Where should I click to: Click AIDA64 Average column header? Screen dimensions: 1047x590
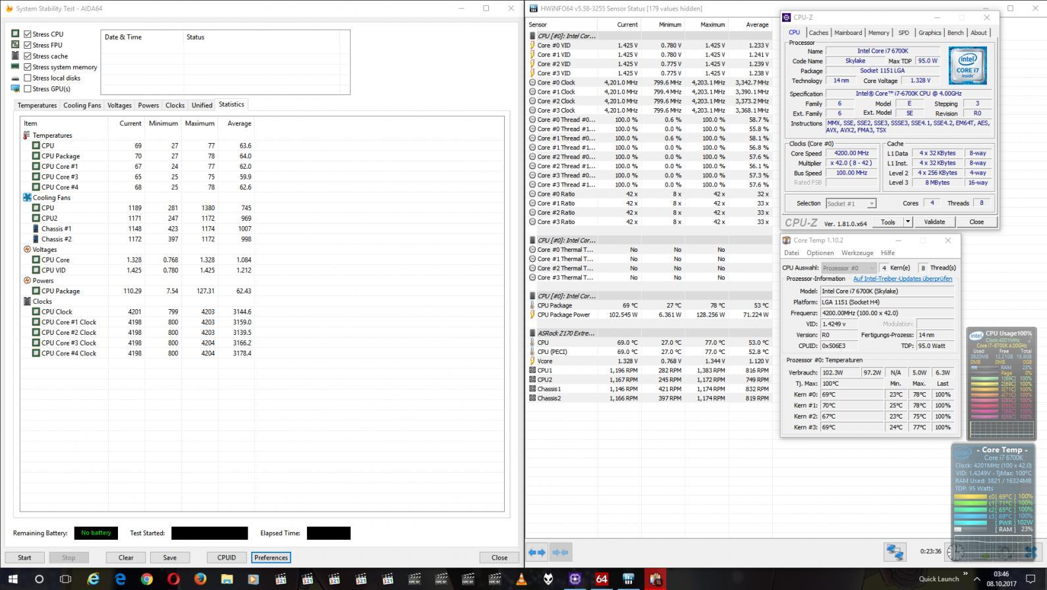click(236, 123)
